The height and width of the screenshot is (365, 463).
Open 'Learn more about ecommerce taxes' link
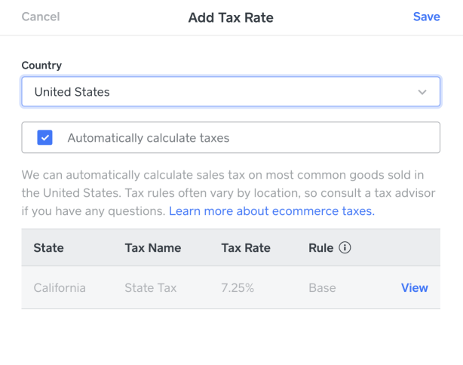[x=271, y=211]
